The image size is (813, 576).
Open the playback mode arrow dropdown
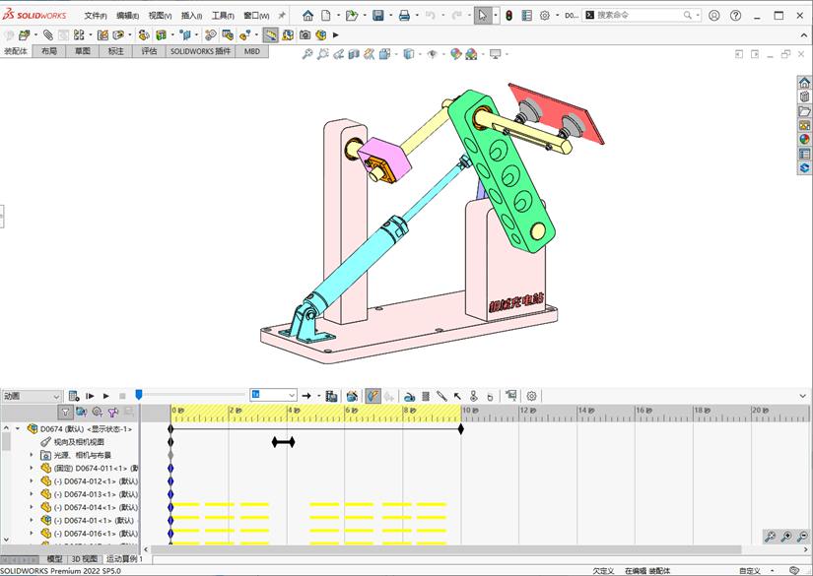point(318,396)
